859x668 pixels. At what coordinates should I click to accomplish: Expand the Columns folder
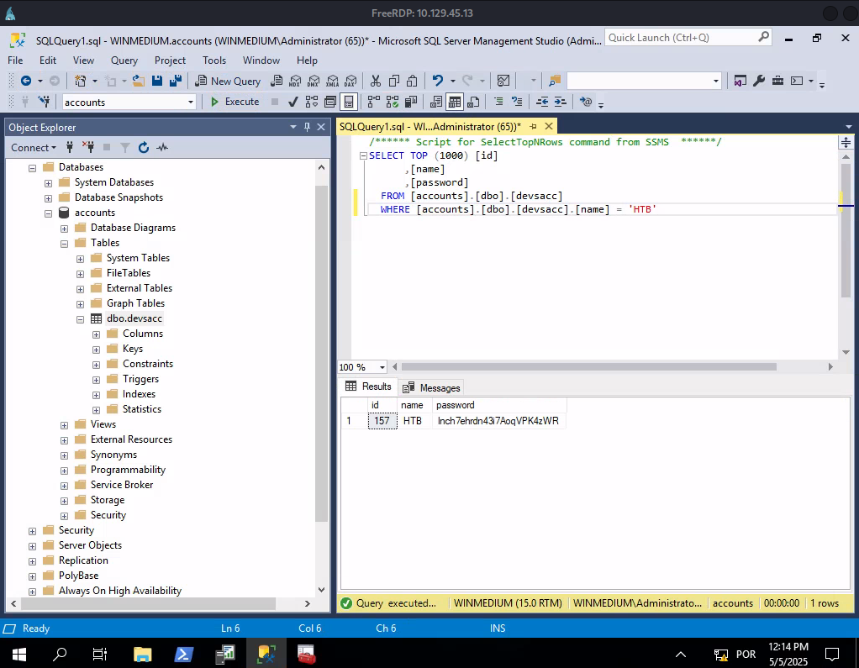coord(96,334)
